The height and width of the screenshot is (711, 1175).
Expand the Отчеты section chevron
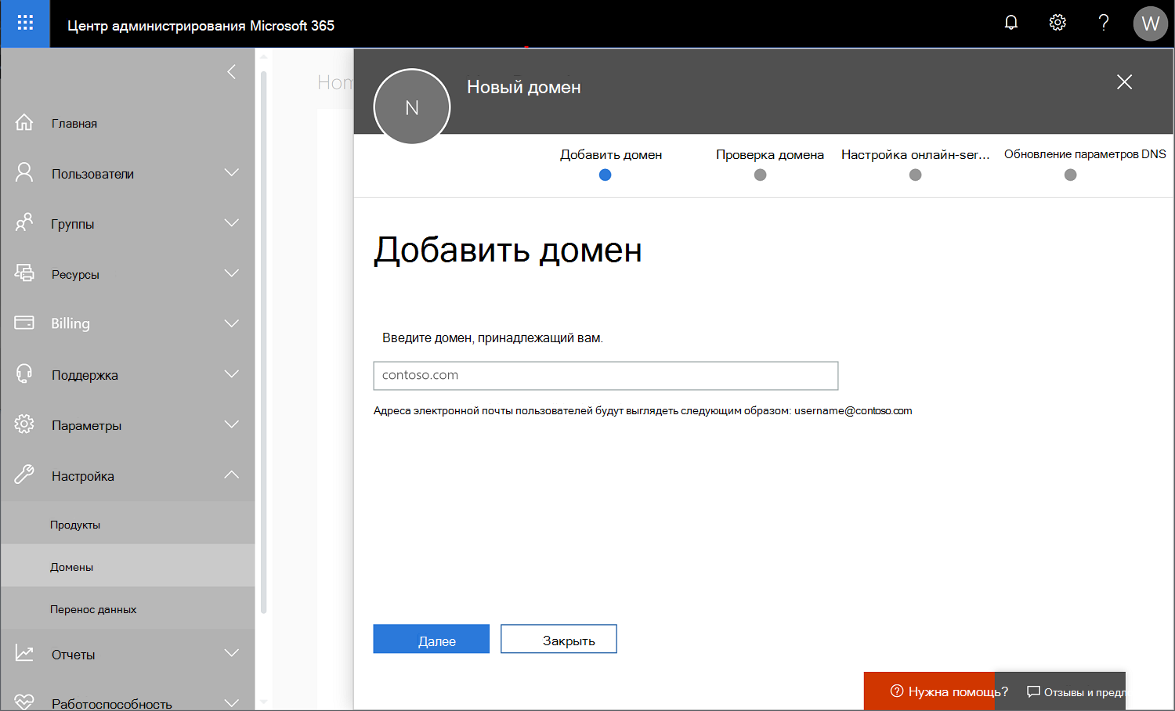click(x=232, y=653)
